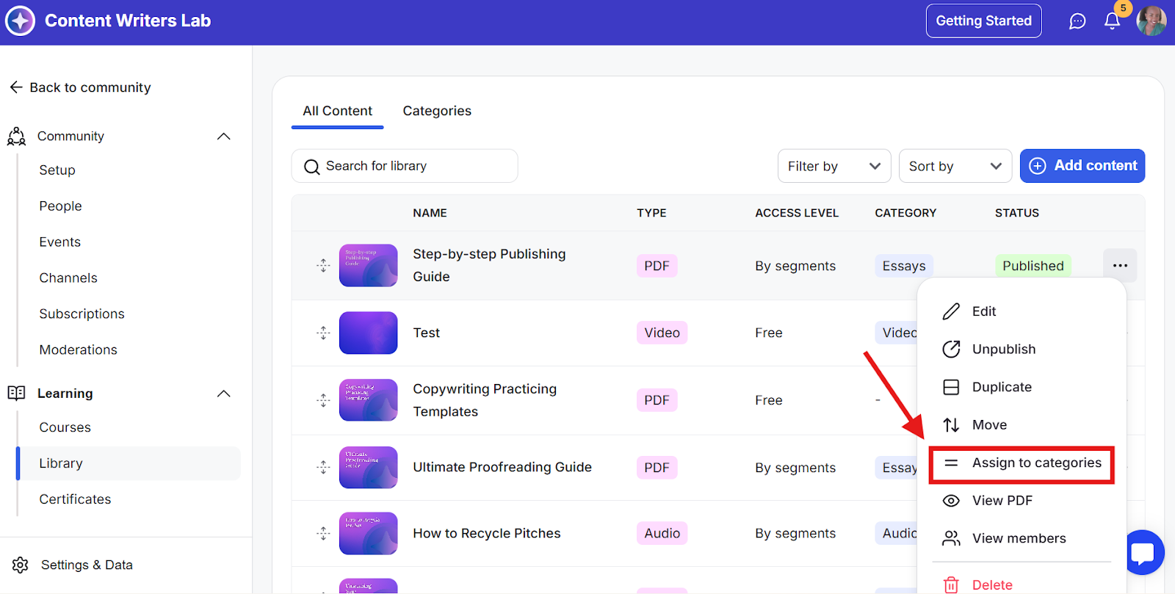Open the messages chat bubble icon

click(x=1077, y=21)
